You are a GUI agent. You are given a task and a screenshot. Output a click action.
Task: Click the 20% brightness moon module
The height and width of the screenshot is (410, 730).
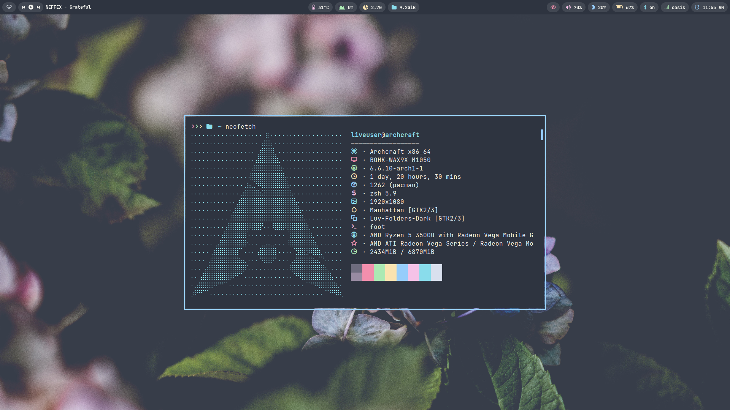[x=598, y=7]
